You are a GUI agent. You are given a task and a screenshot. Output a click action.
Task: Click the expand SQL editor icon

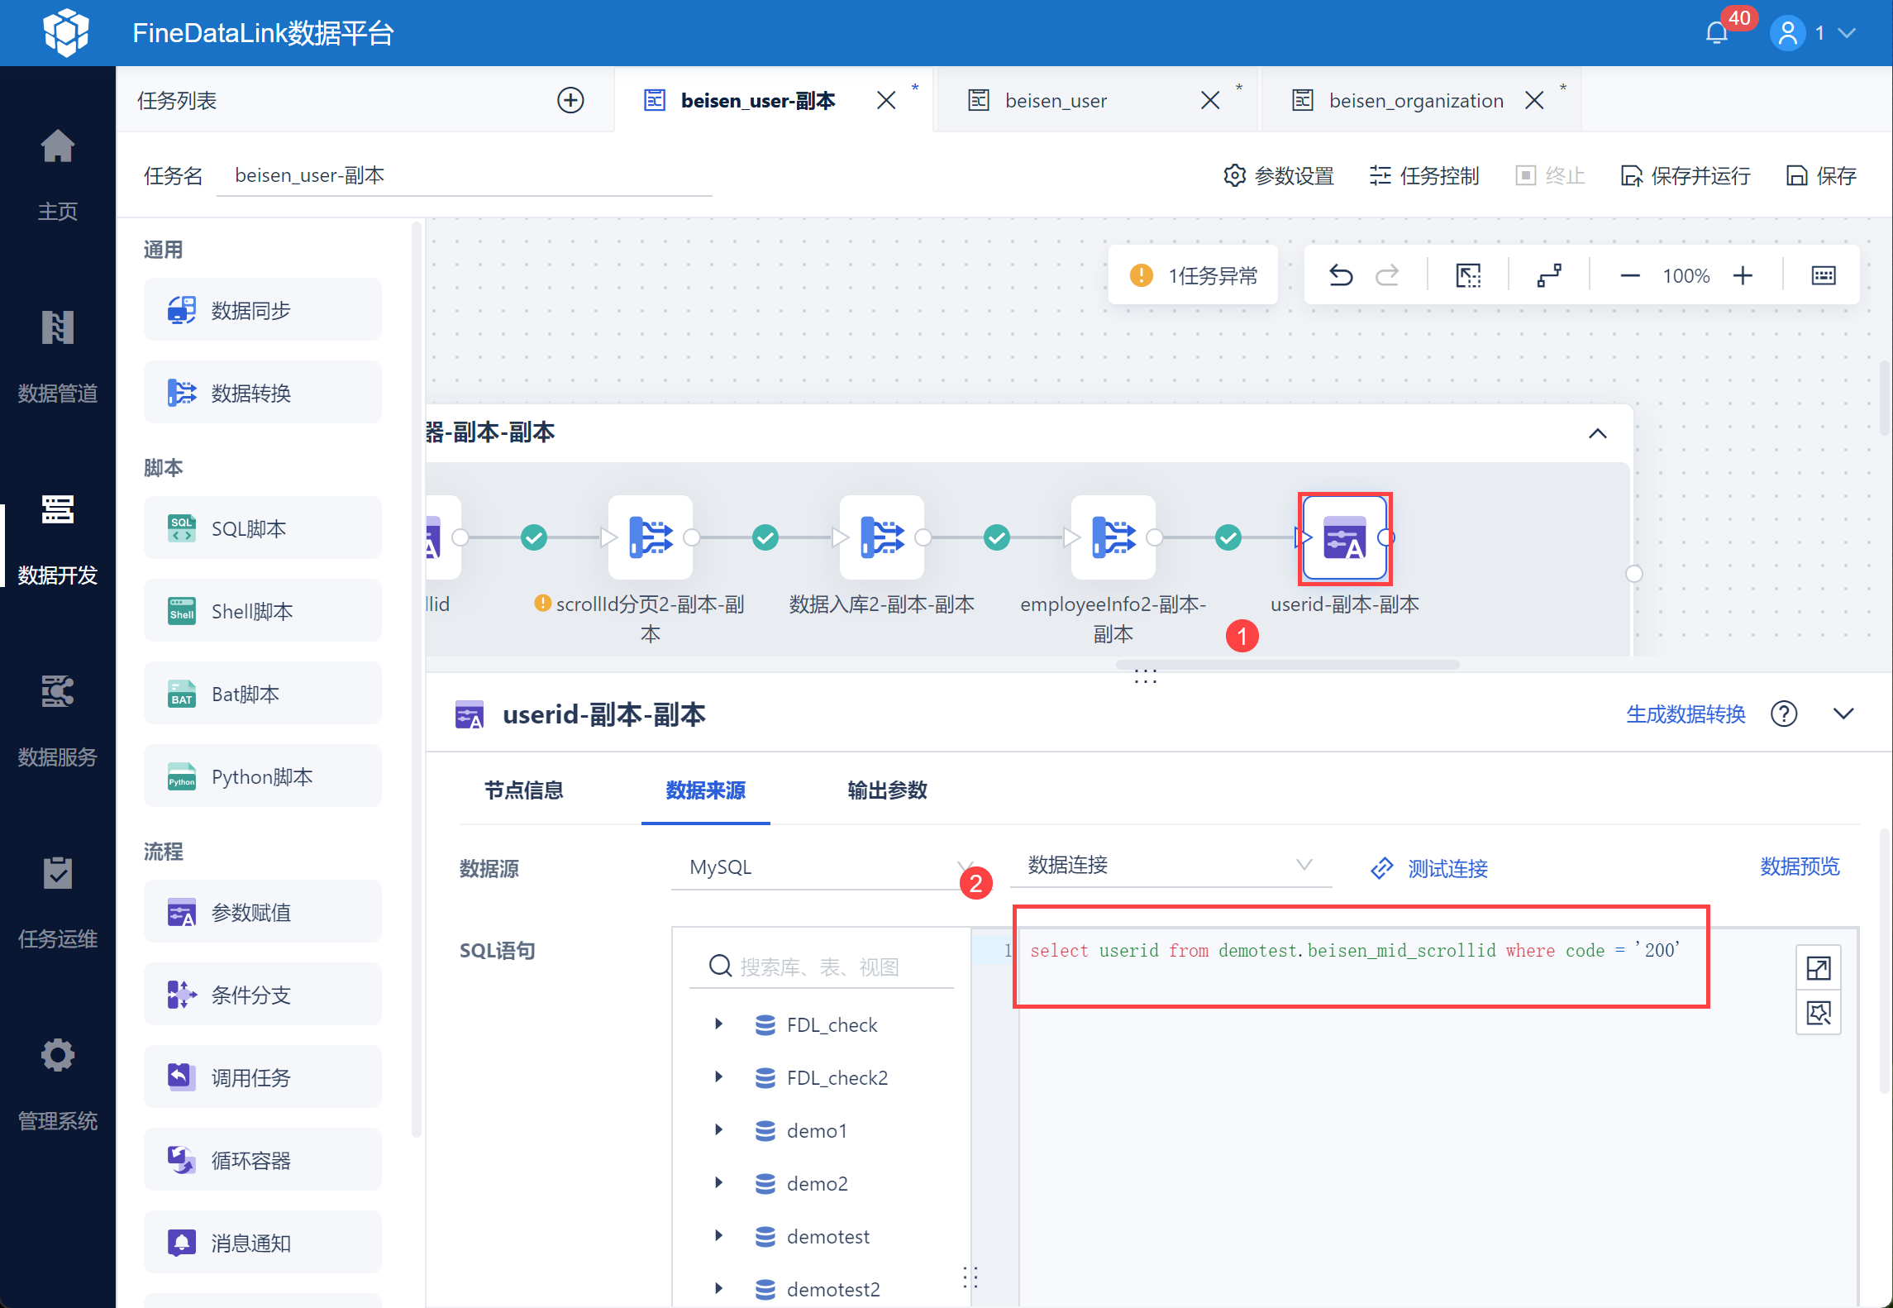pos(1818,967)
